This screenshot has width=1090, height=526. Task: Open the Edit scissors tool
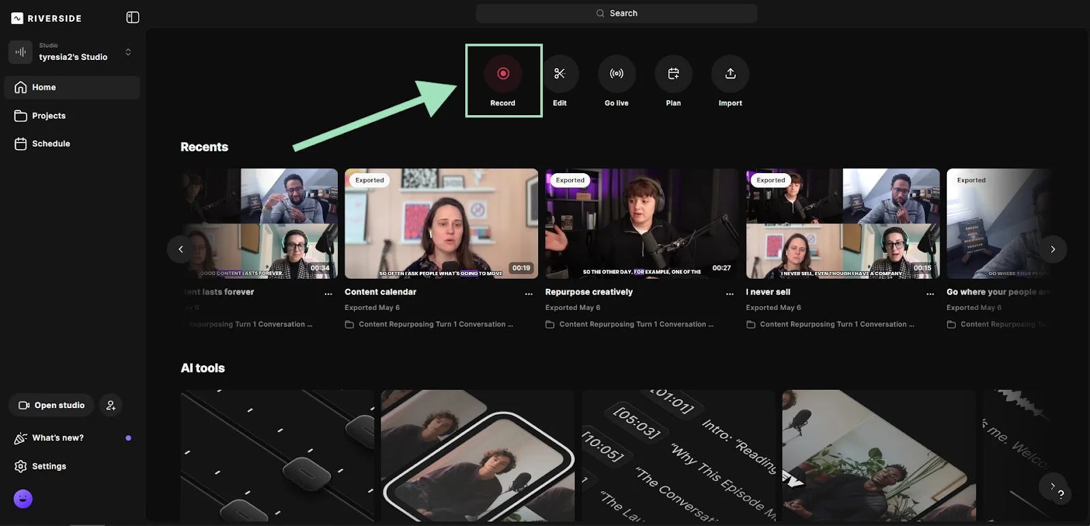point(559,74)
